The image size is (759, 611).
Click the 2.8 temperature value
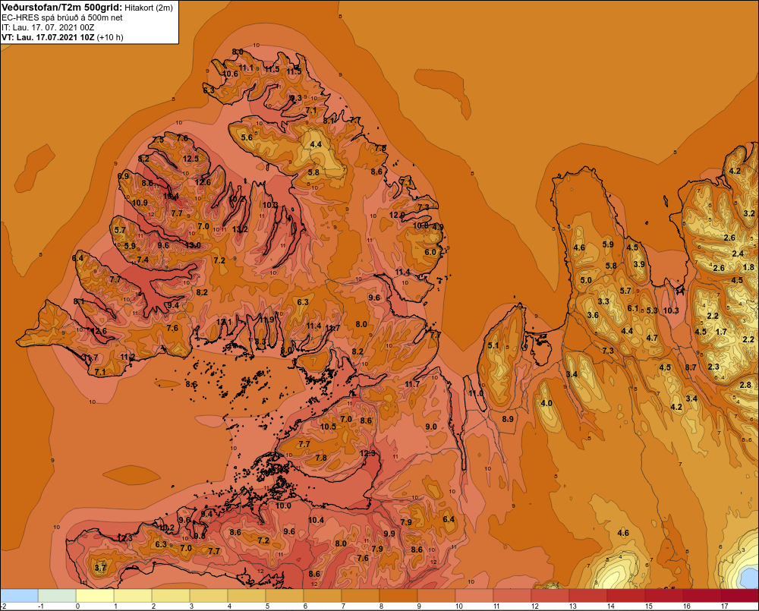(x=746, y=386)
